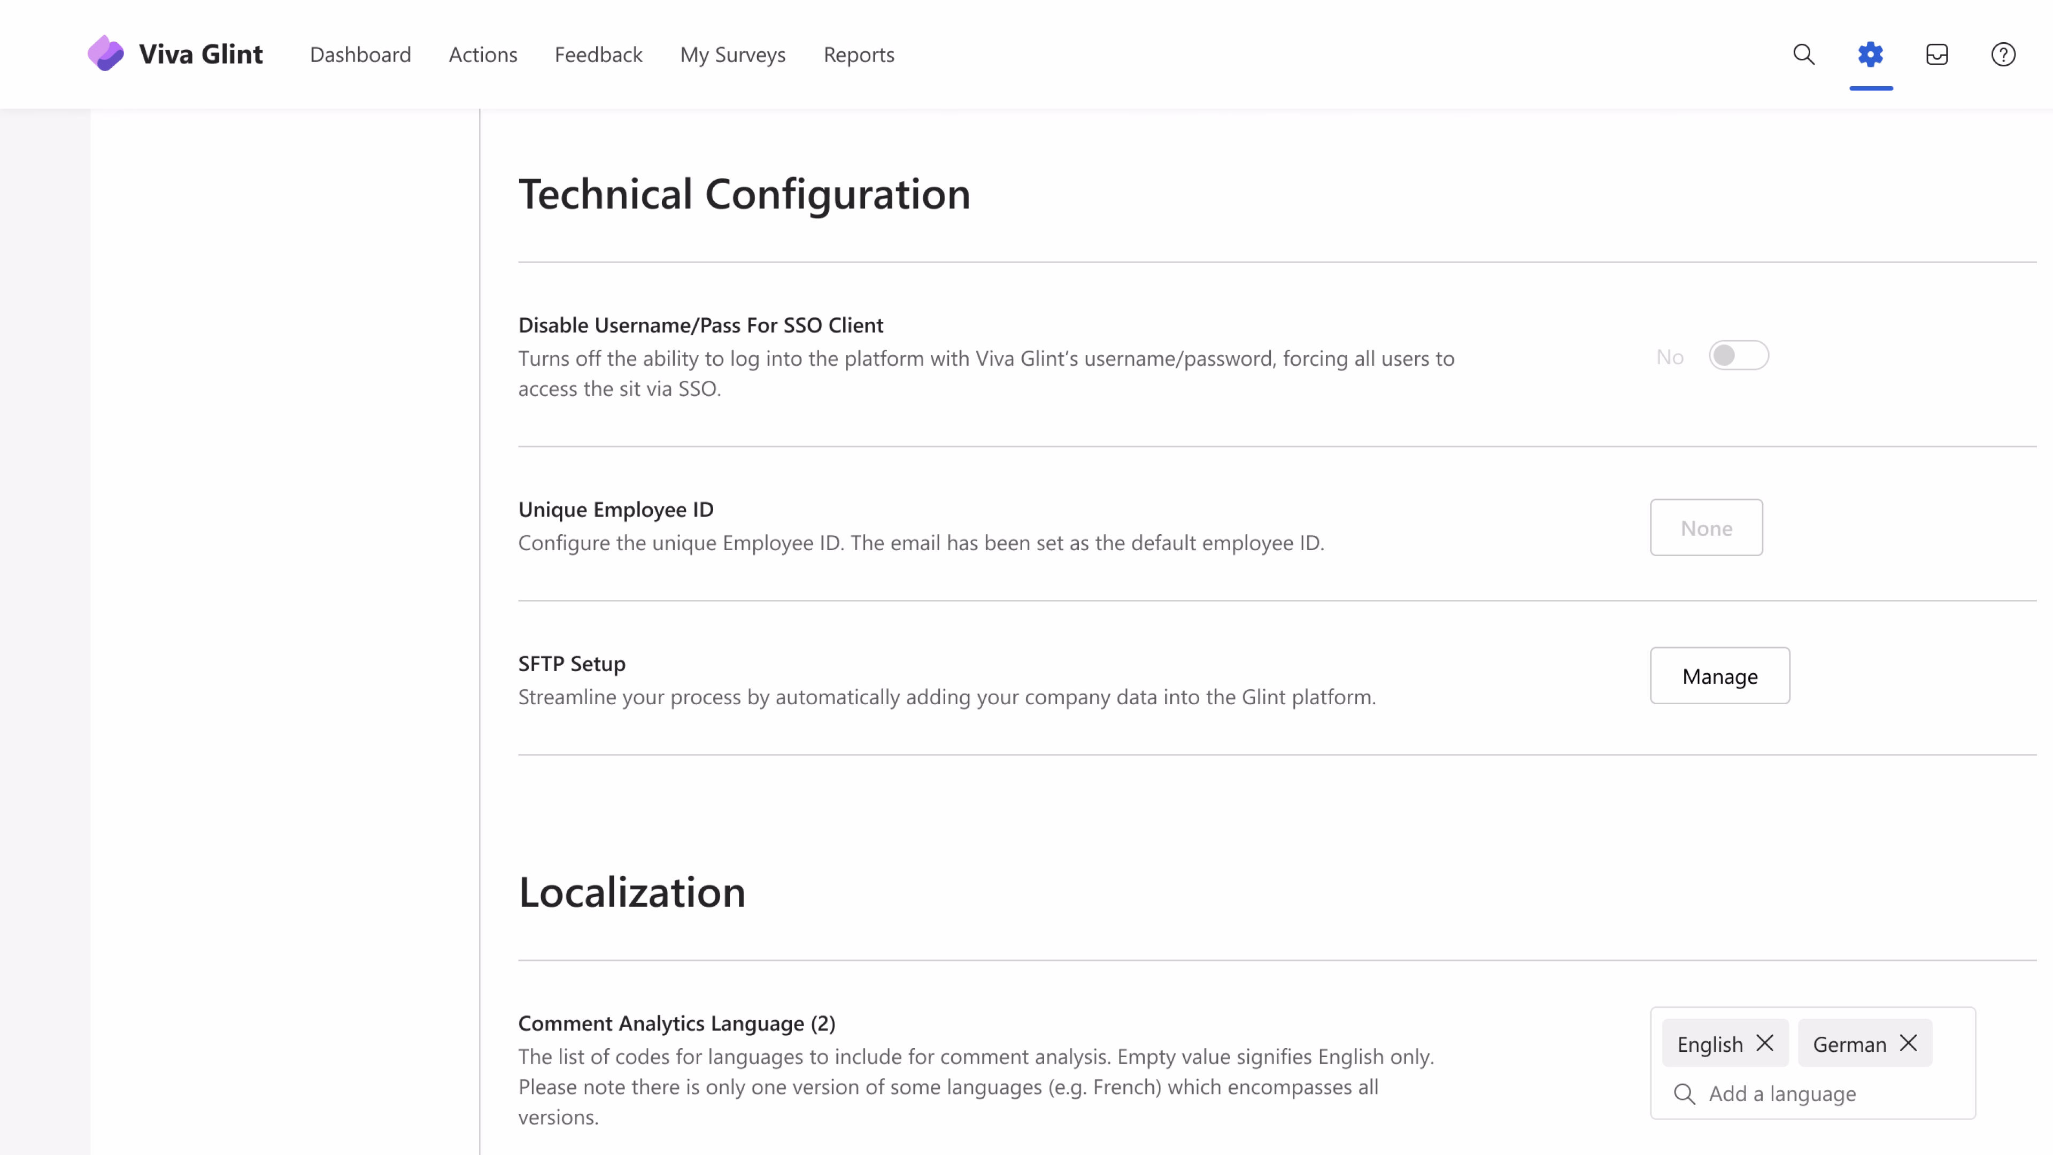
Task: Click the German tag text
Action: point(1849,1044)
